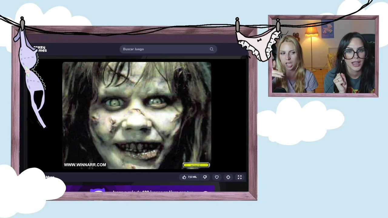Click the search magnifier icon
This screenshot has height=218, width=388.
pos(212,49)
